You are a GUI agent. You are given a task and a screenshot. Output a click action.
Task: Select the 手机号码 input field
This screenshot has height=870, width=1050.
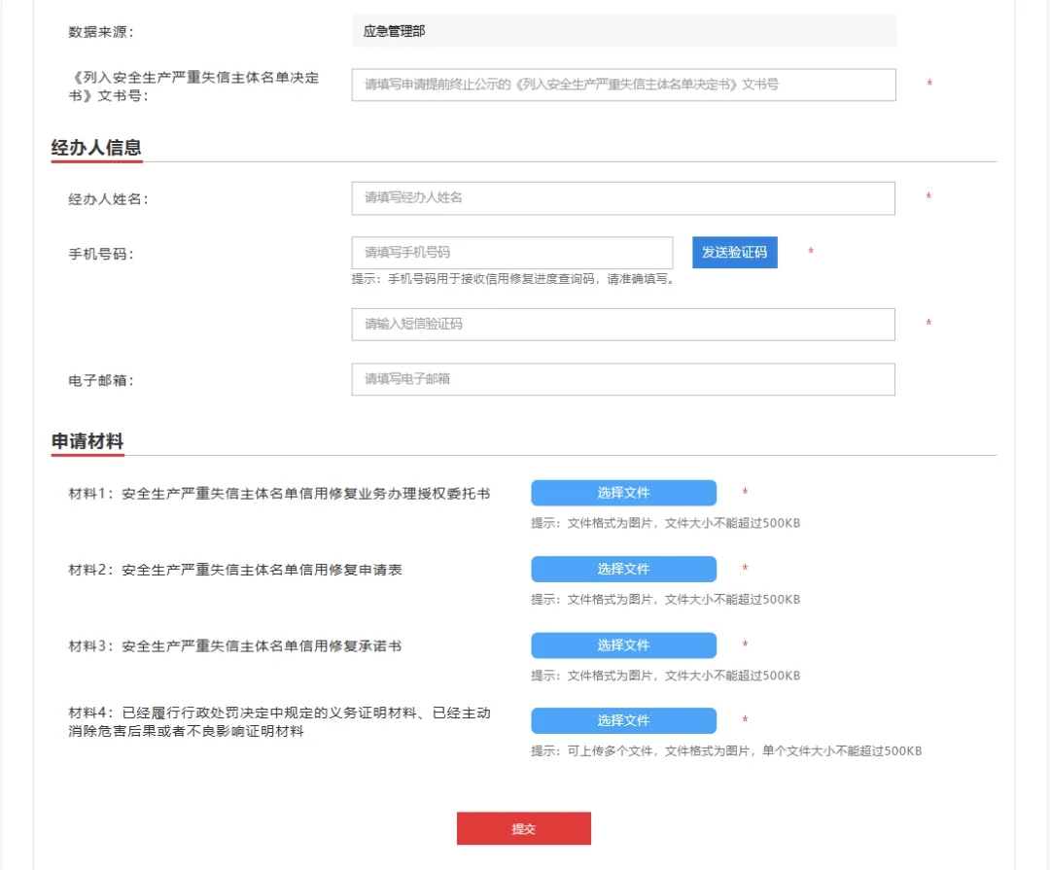tap(511, 253)
